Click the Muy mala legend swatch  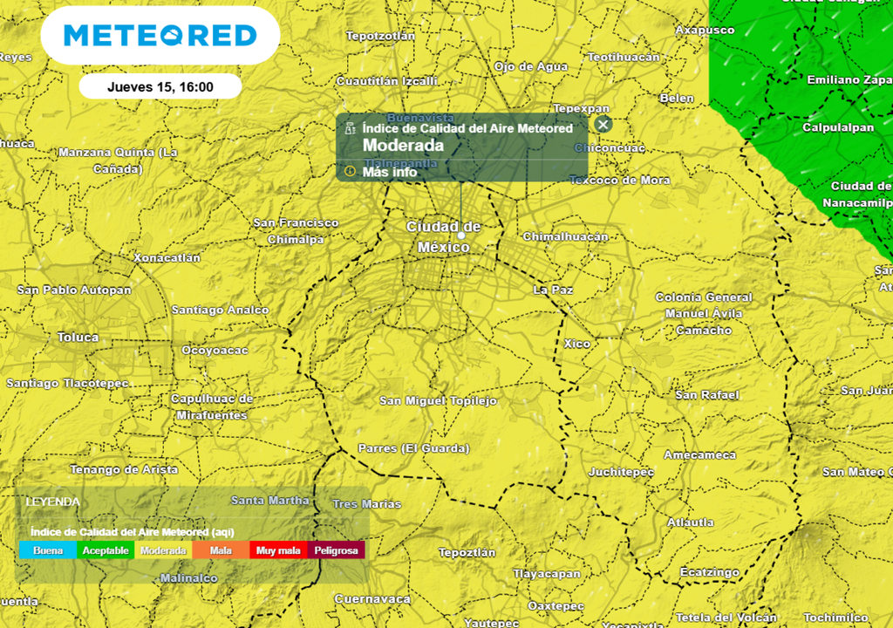point(278,550)
